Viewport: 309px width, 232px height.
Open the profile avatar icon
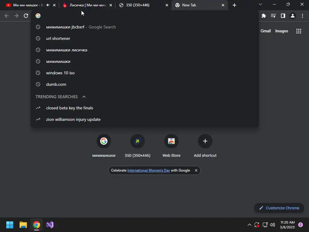[293, 16]
